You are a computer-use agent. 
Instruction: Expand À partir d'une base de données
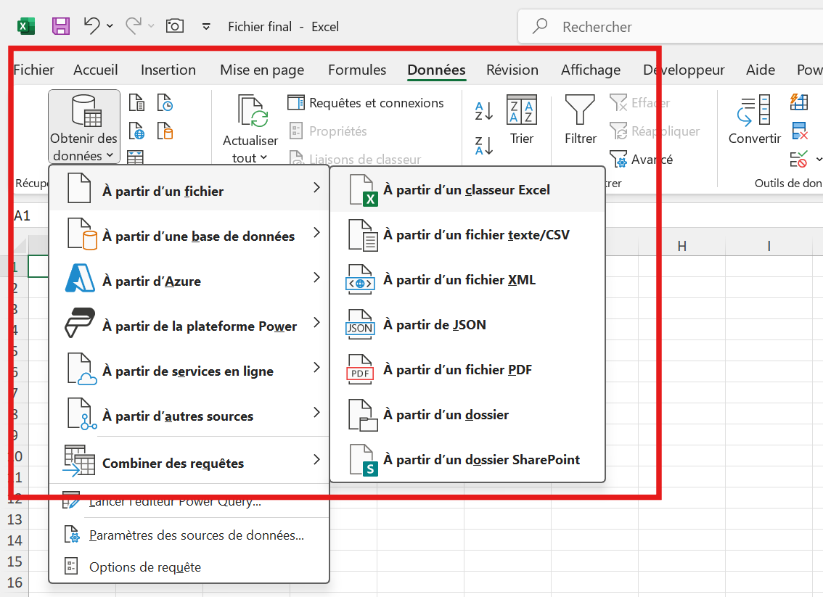[189, 234]
